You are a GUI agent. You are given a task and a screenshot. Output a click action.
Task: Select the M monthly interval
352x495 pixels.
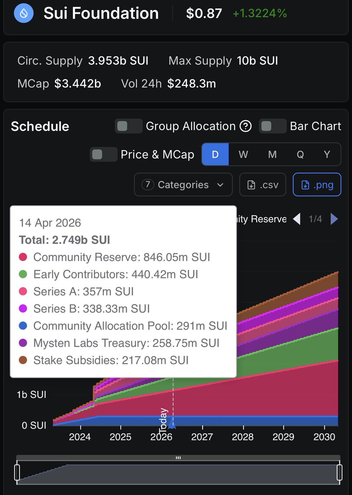pos(272,155)
